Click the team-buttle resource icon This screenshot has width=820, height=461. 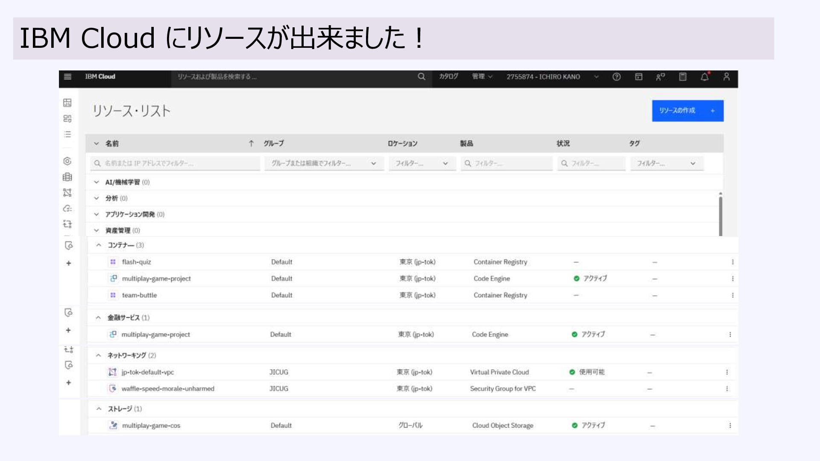[113, 295]
